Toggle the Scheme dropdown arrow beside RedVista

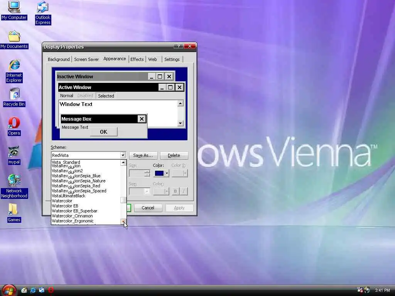coord(123,155)
